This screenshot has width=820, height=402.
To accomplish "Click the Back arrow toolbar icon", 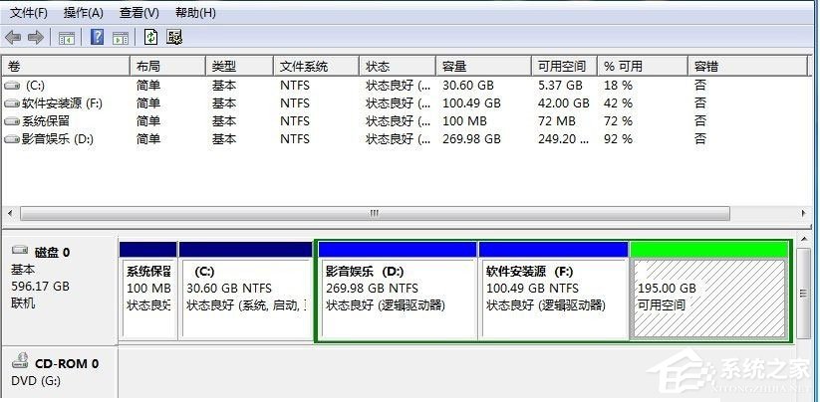I will coord(13,38).
